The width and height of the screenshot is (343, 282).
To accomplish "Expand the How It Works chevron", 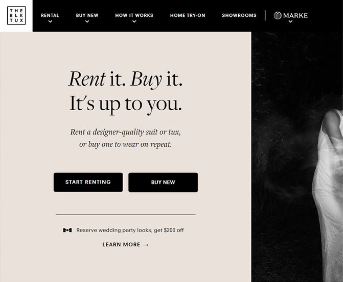I will 134,21.
